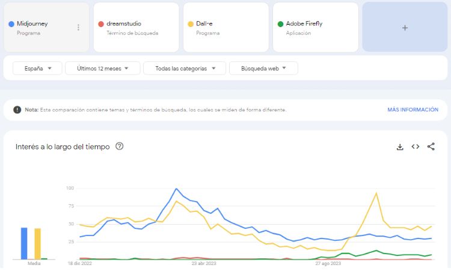Viewport: 451px width, 271px height.
Task: Click the warning icon beside Nota
Action: 17,110
